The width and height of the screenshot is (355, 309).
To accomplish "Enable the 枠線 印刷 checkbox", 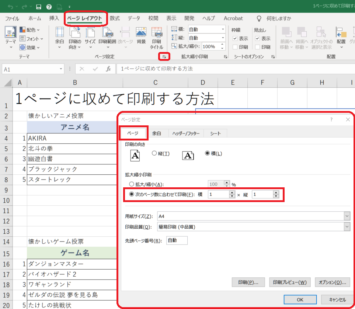I will point(235,47).
